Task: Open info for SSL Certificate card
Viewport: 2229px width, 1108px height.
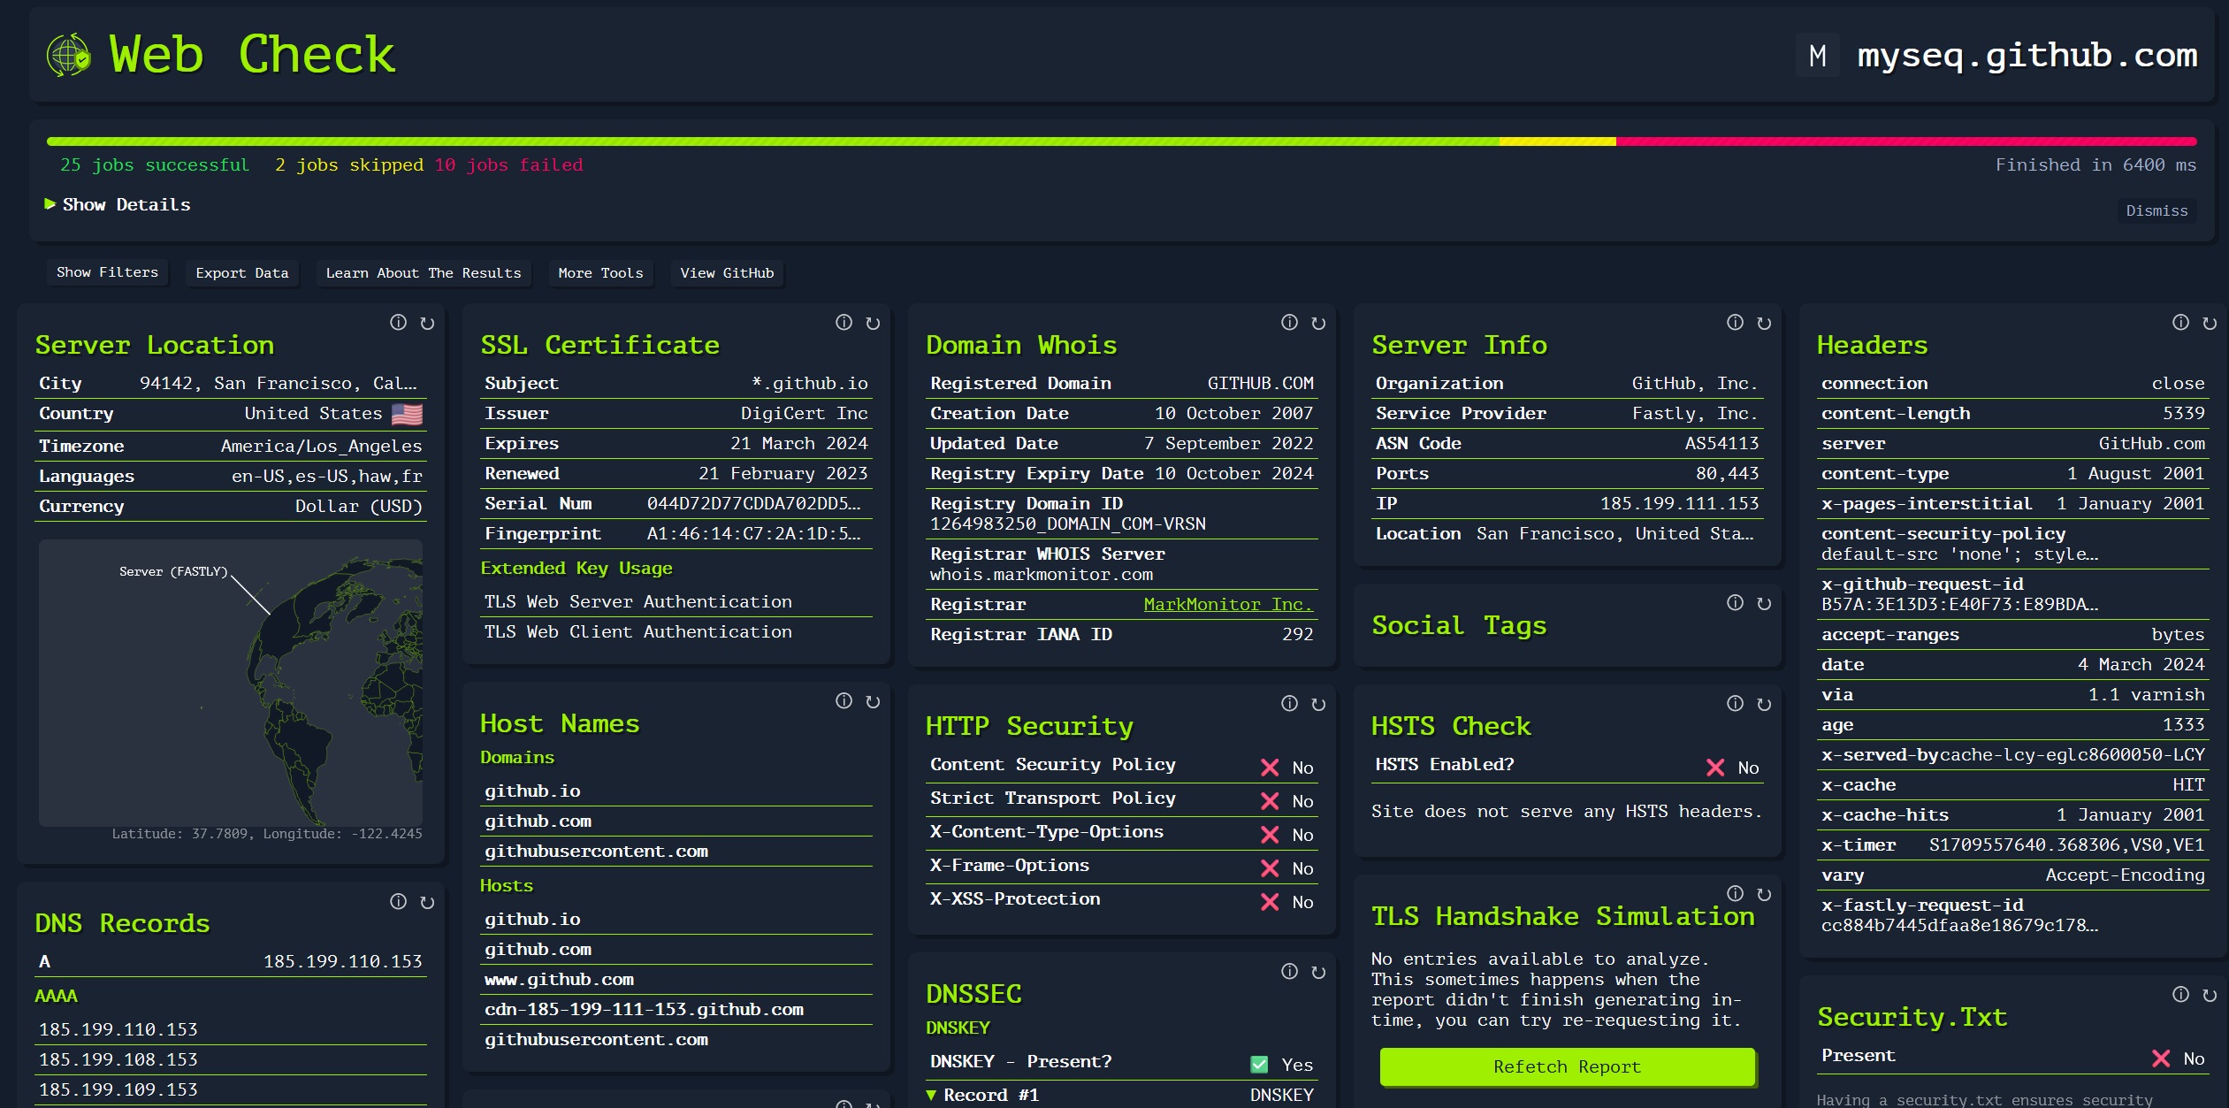Action: [x=844, y=323]
